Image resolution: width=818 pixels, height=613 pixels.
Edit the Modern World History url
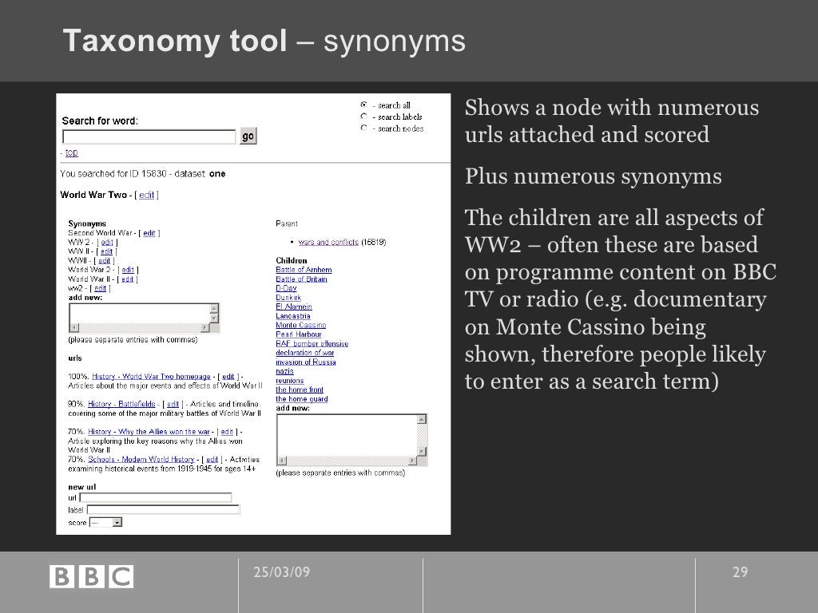[212, 459]
